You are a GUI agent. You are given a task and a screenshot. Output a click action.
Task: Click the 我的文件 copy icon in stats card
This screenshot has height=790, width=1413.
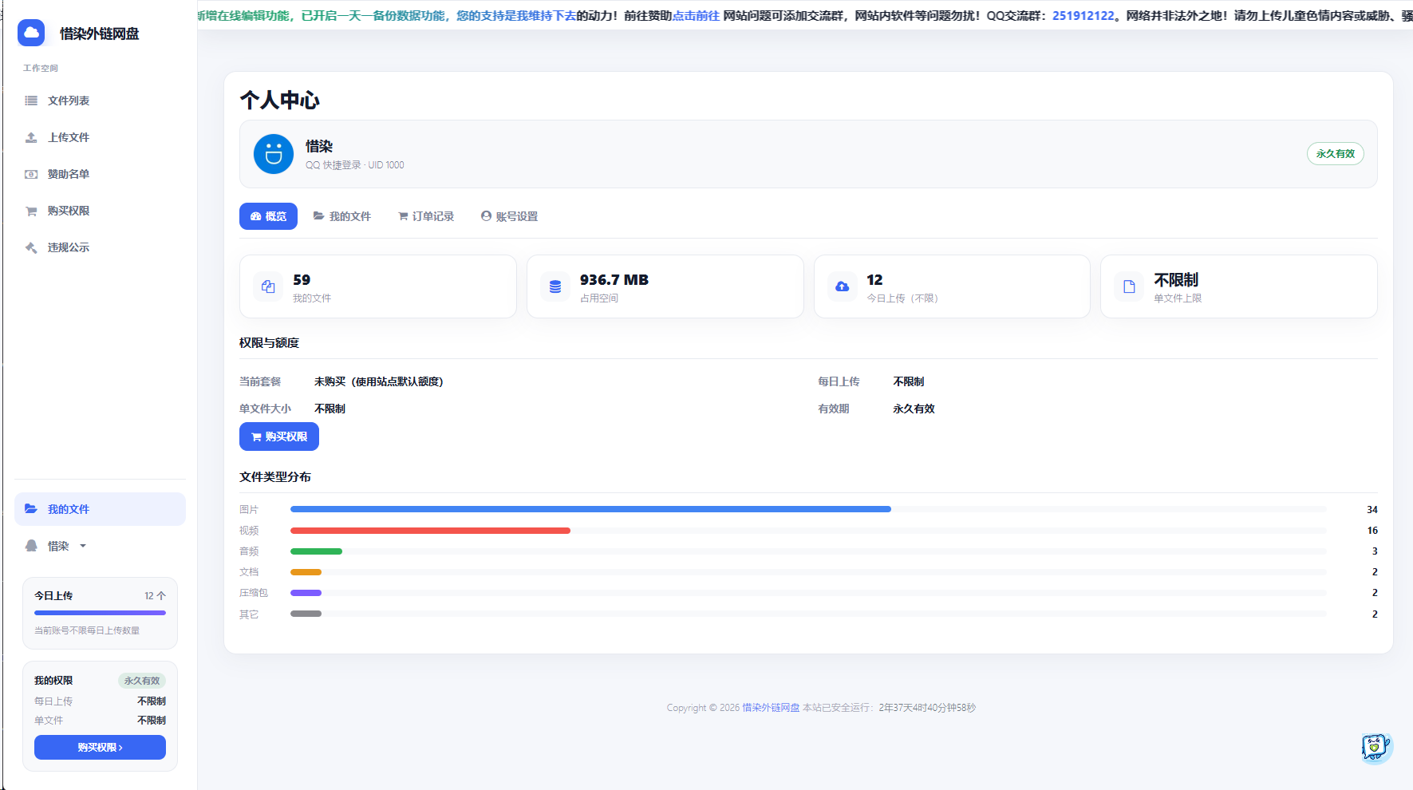pyautogui.click(x=268, y=286)
